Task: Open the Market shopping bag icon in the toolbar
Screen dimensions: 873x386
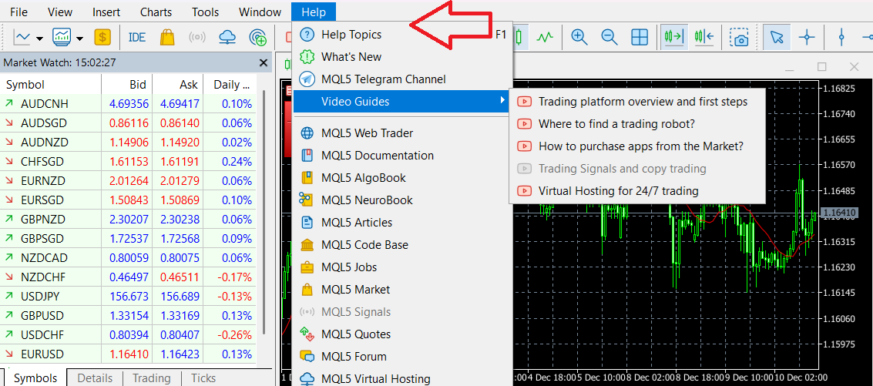Action: (167, 37)
